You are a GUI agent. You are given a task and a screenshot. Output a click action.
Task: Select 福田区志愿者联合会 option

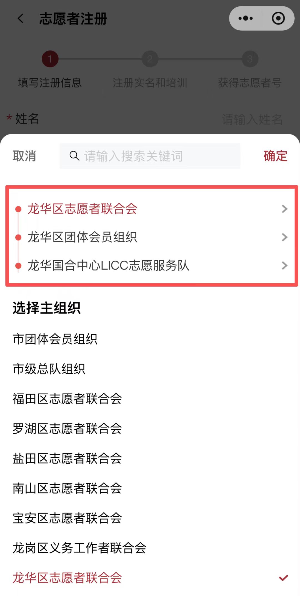click(150, 399)
